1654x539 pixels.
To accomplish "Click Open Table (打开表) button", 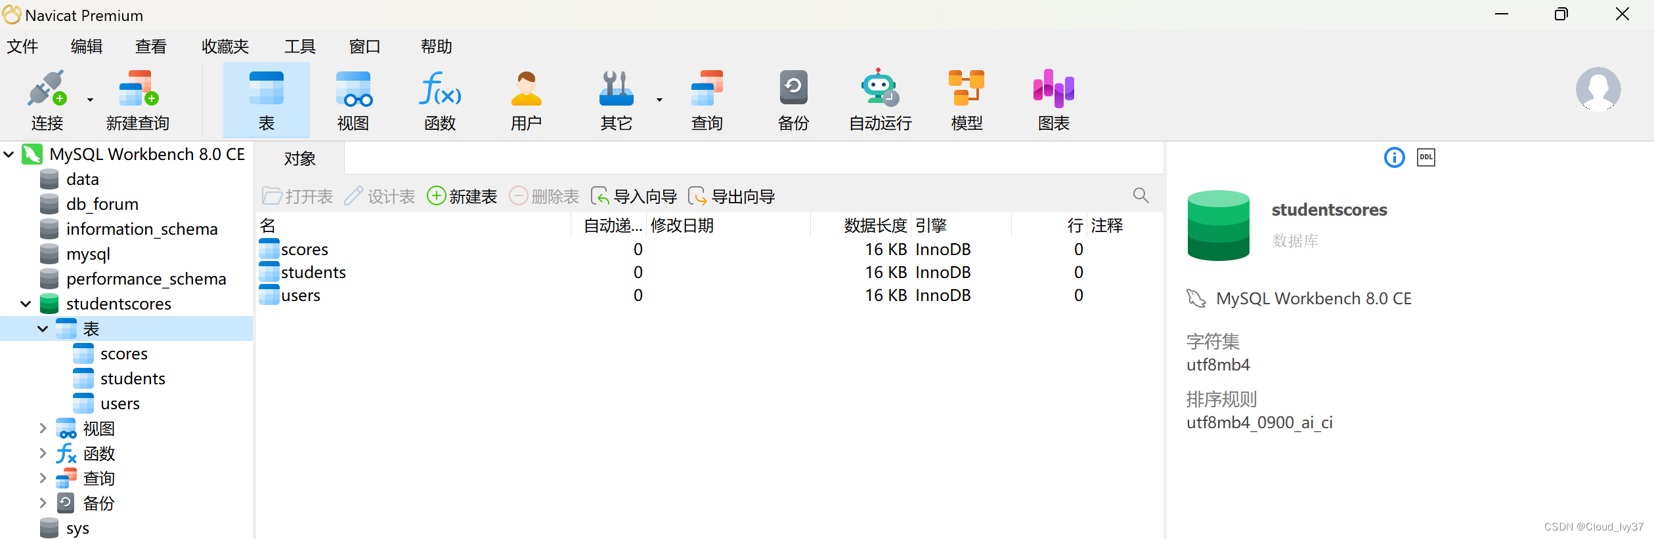I will pos(297,196).
